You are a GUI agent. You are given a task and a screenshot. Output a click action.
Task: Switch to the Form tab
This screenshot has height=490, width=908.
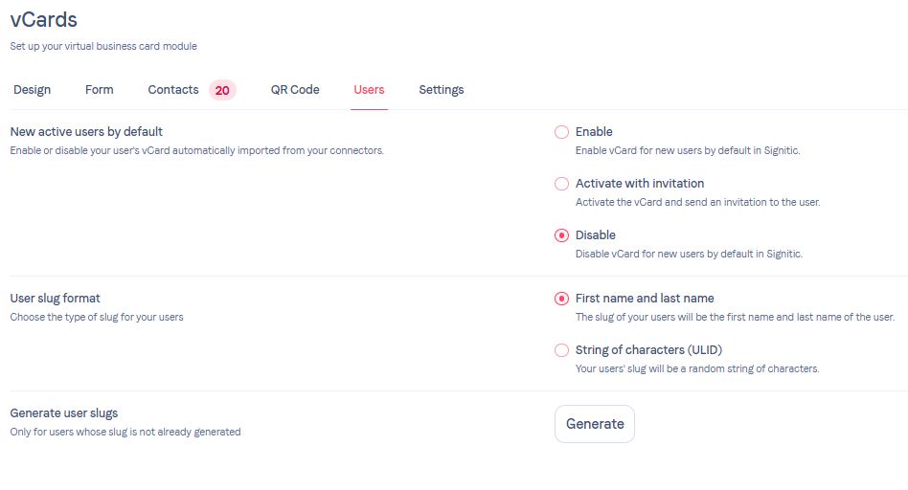click(x=100, y=90)
